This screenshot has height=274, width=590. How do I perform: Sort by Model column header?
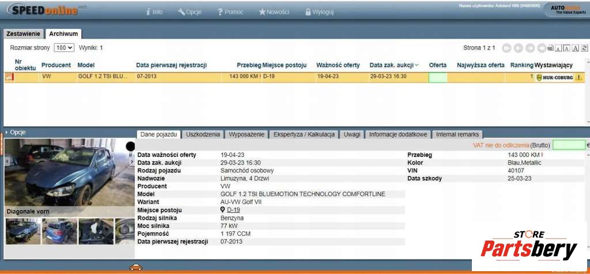pos(86,65)
